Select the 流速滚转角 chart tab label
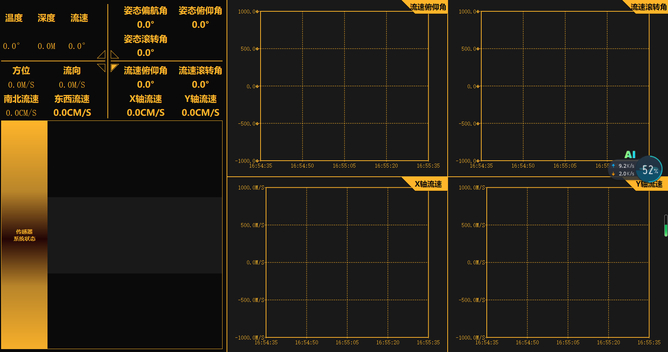The height and width of the screenshot is (352, 668). [649, 7]
